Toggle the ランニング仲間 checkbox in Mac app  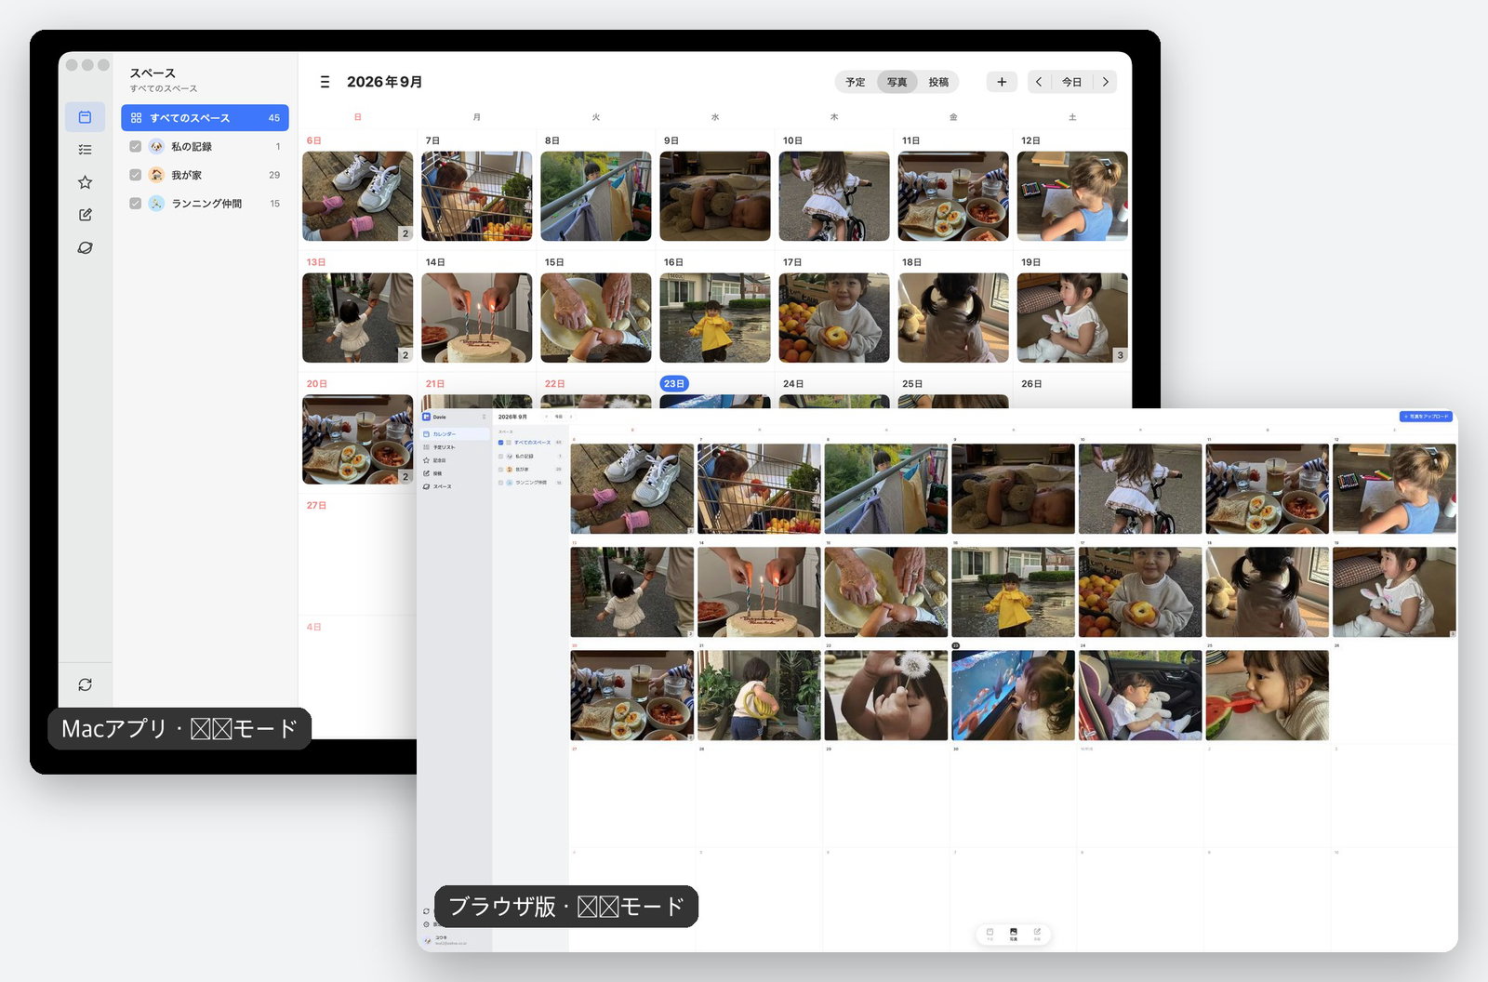tap(136, 203)
